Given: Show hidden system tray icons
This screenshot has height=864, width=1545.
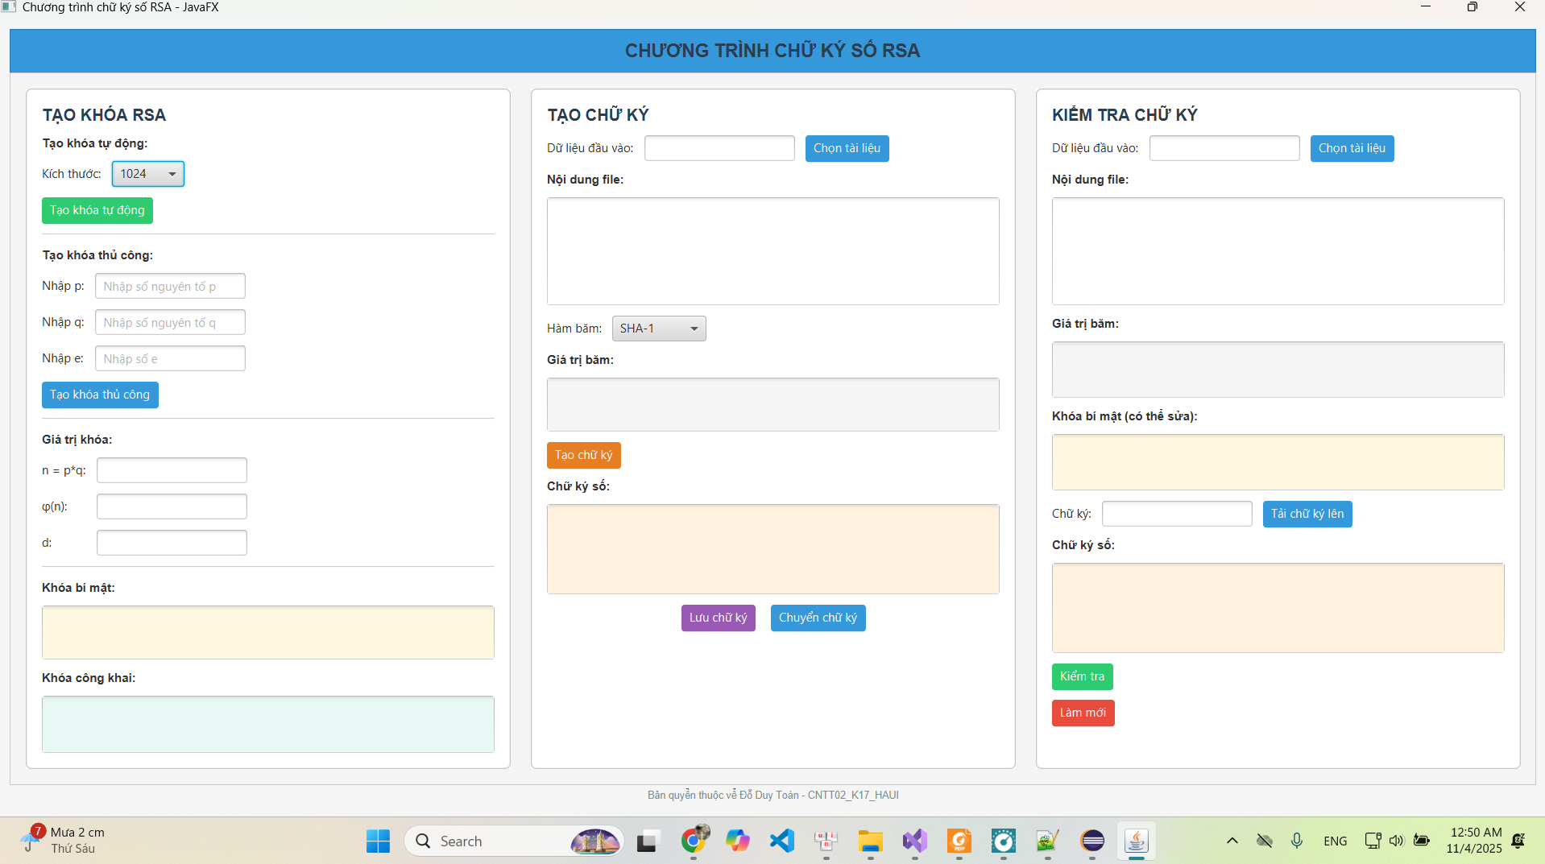Looking at the screenshot, I should point(1232,841).
